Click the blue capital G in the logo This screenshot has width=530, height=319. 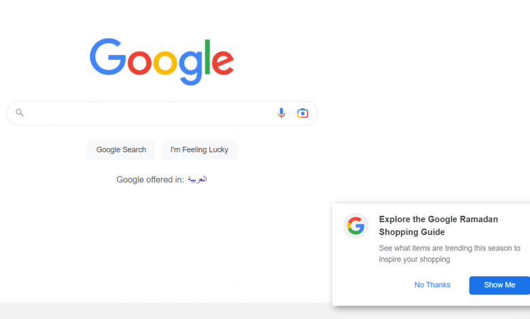(x=108, y=58)
